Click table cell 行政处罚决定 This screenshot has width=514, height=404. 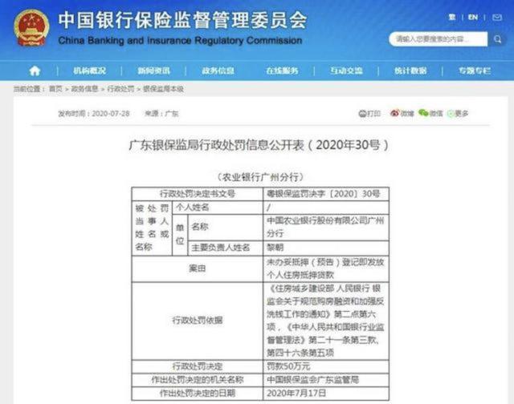(x=198, y=366)
